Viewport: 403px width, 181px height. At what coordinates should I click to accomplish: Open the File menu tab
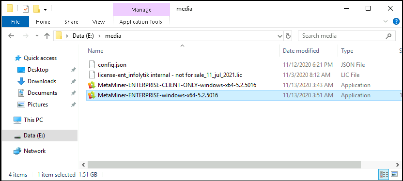click(15, 22)
